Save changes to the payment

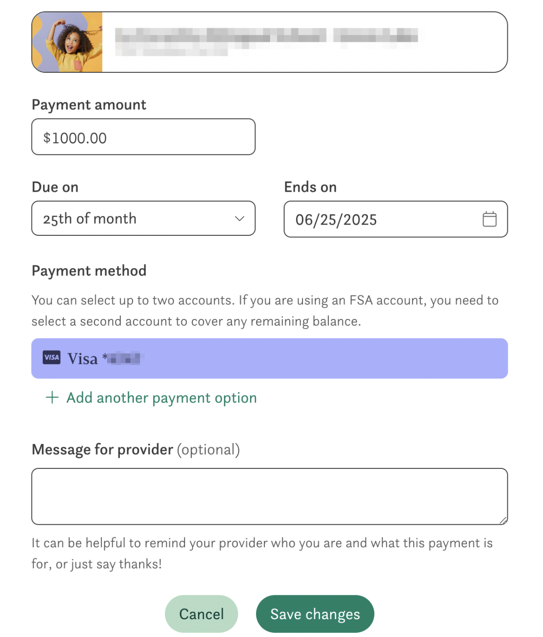click(315, 614)
